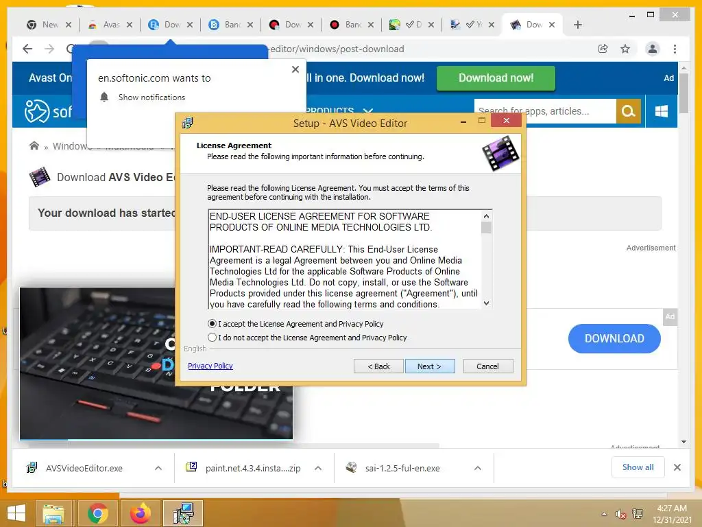Open Firefox from taskbar

[140, 513]
